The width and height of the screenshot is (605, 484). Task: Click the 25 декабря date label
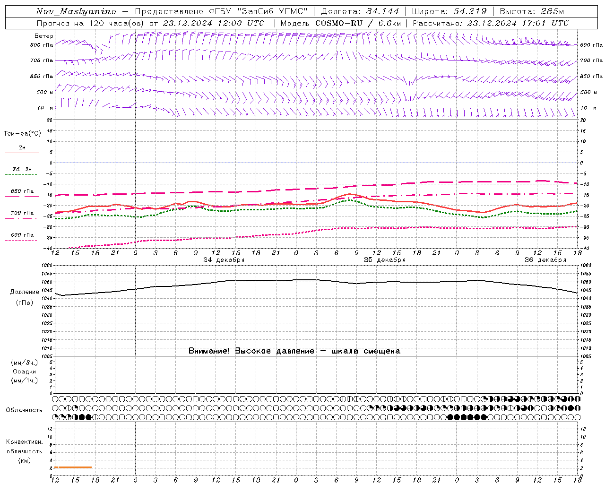385,260
